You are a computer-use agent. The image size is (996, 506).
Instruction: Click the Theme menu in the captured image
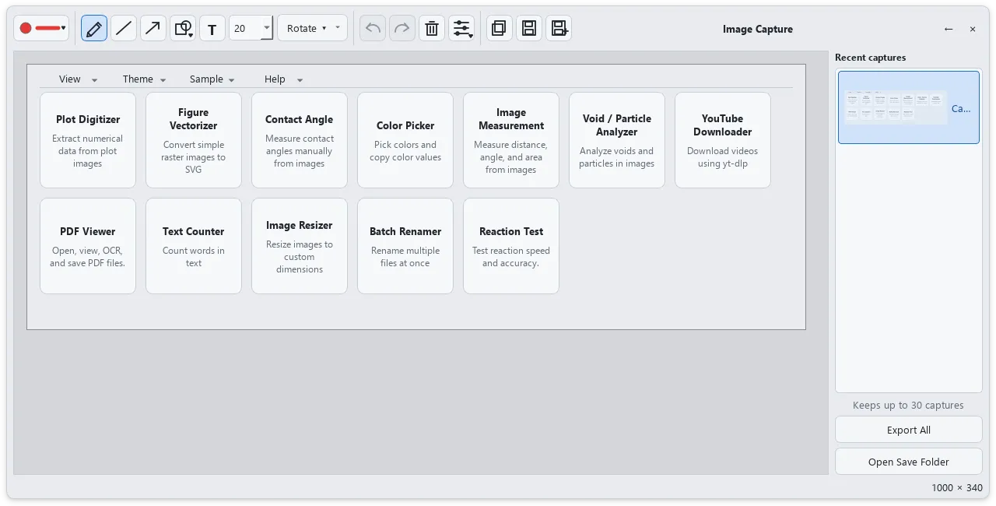point(144,79)
